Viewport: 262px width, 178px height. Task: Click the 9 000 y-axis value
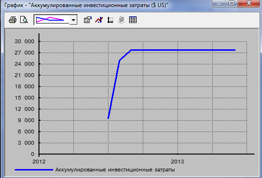coord(26,120)
